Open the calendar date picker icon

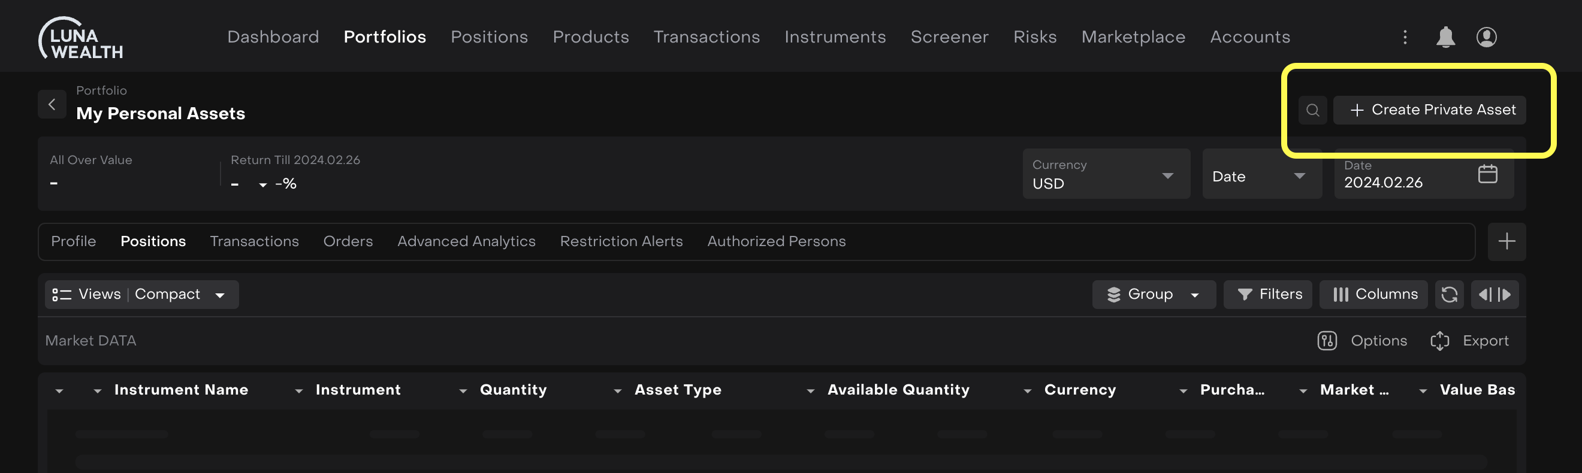(1487, 174)
